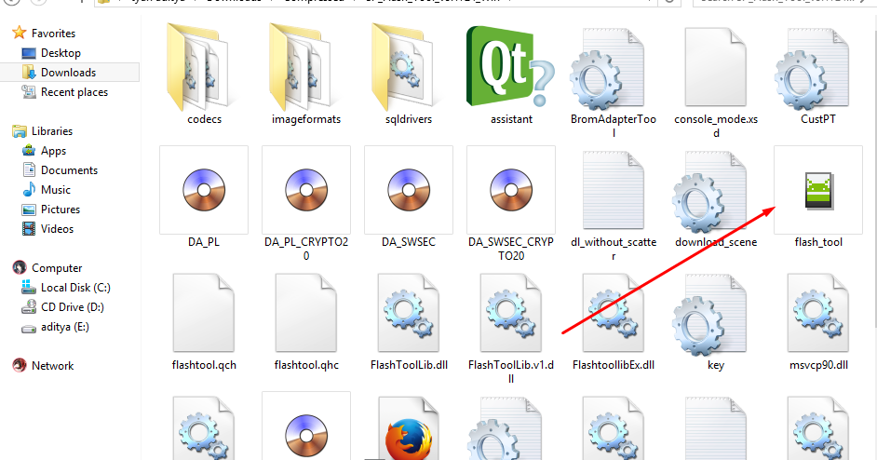Open the Videos library

pos(57,229)
